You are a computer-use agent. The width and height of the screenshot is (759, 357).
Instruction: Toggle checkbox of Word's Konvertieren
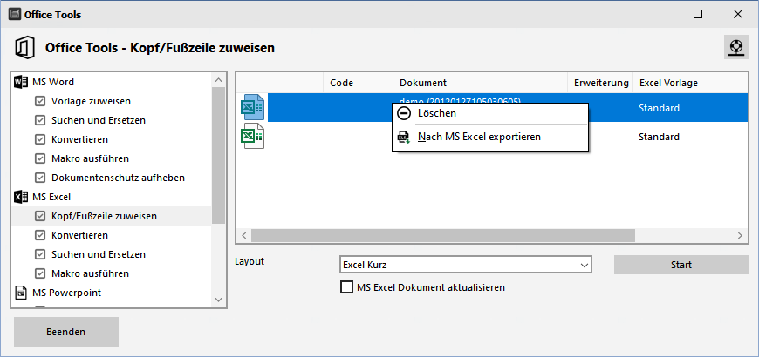point(40,139)
